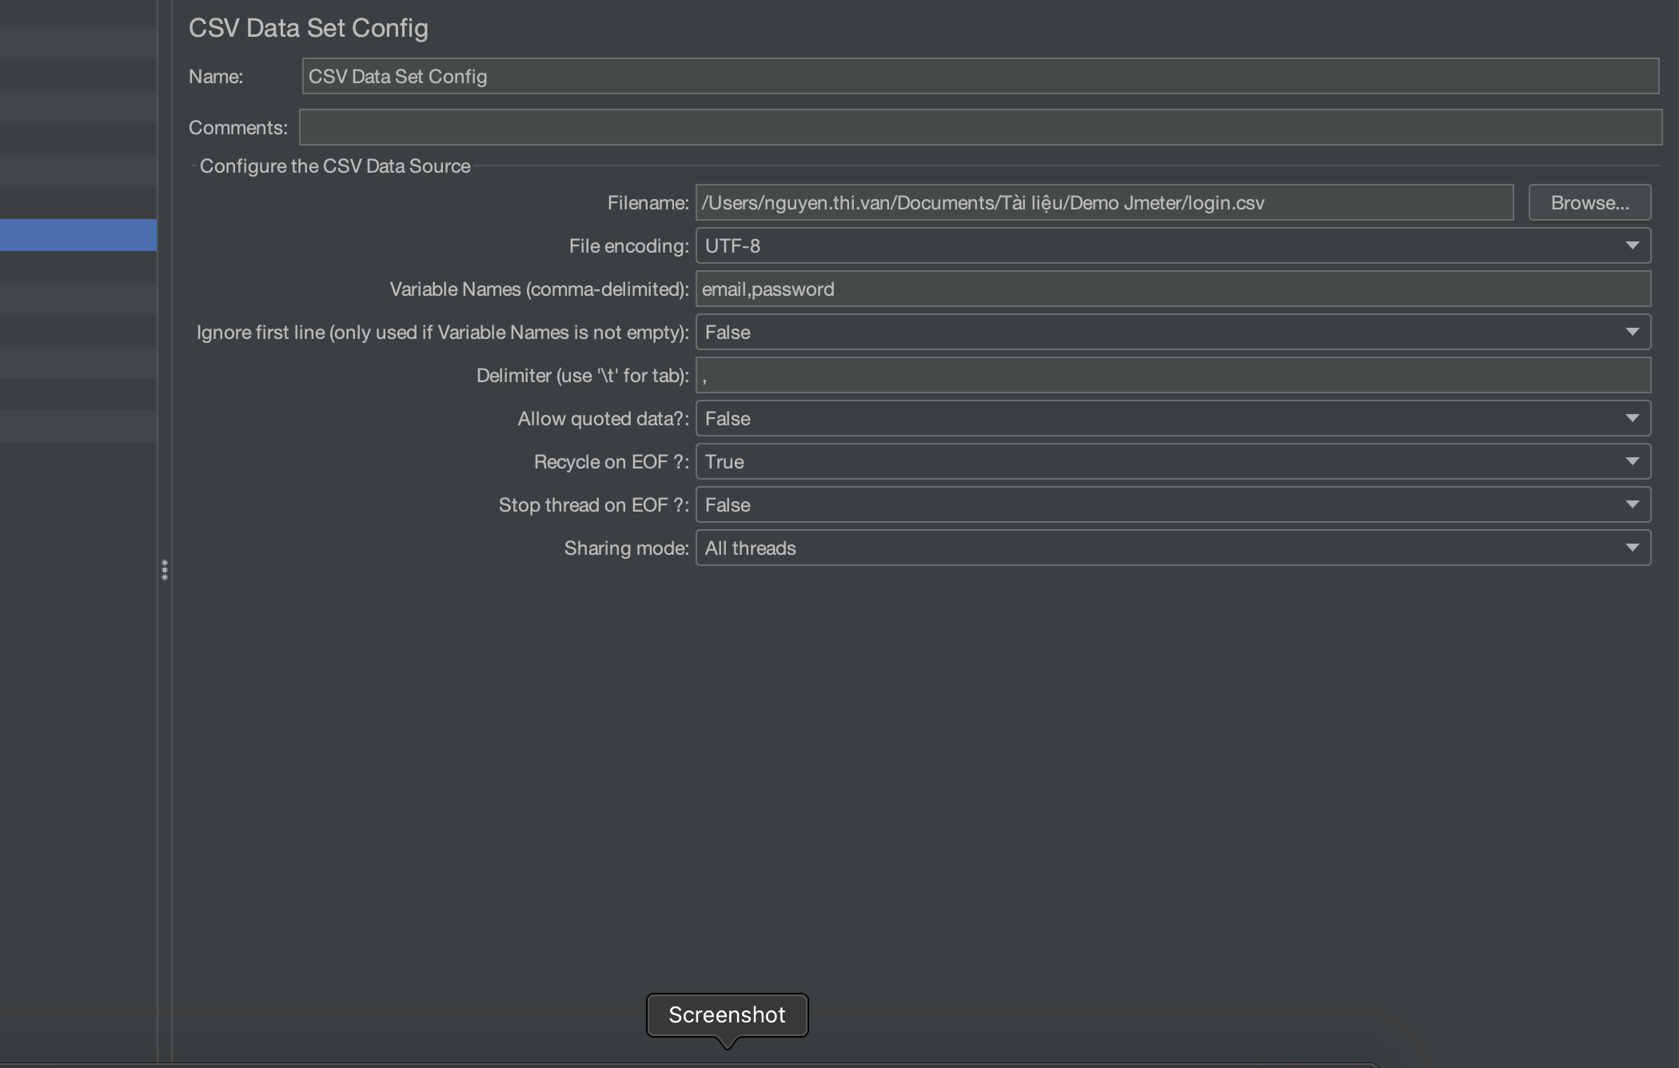Click the All threads sharing value
This screenshot has height=1068, width=1679.
pos(750,548)
